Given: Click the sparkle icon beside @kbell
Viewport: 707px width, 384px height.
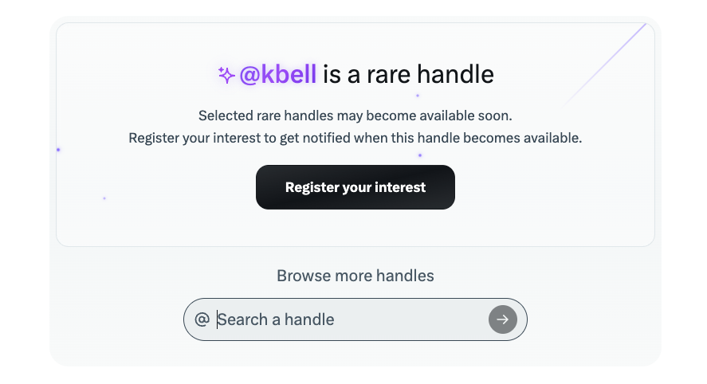Looking at the screenshot, I should pos(226,75).
